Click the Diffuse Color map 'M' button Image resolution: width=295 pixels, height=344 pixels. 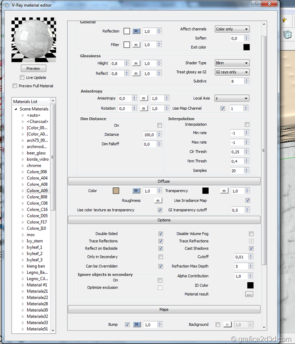pyautogui.click(x=136, y=191)
